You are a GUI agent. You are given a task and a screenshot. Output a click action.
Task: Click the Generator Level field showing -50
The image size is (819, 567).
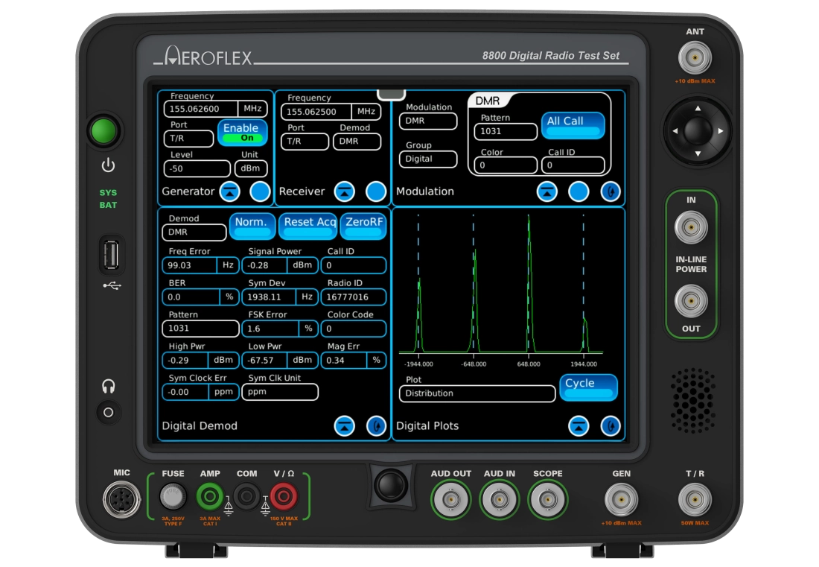coord(197,169)
